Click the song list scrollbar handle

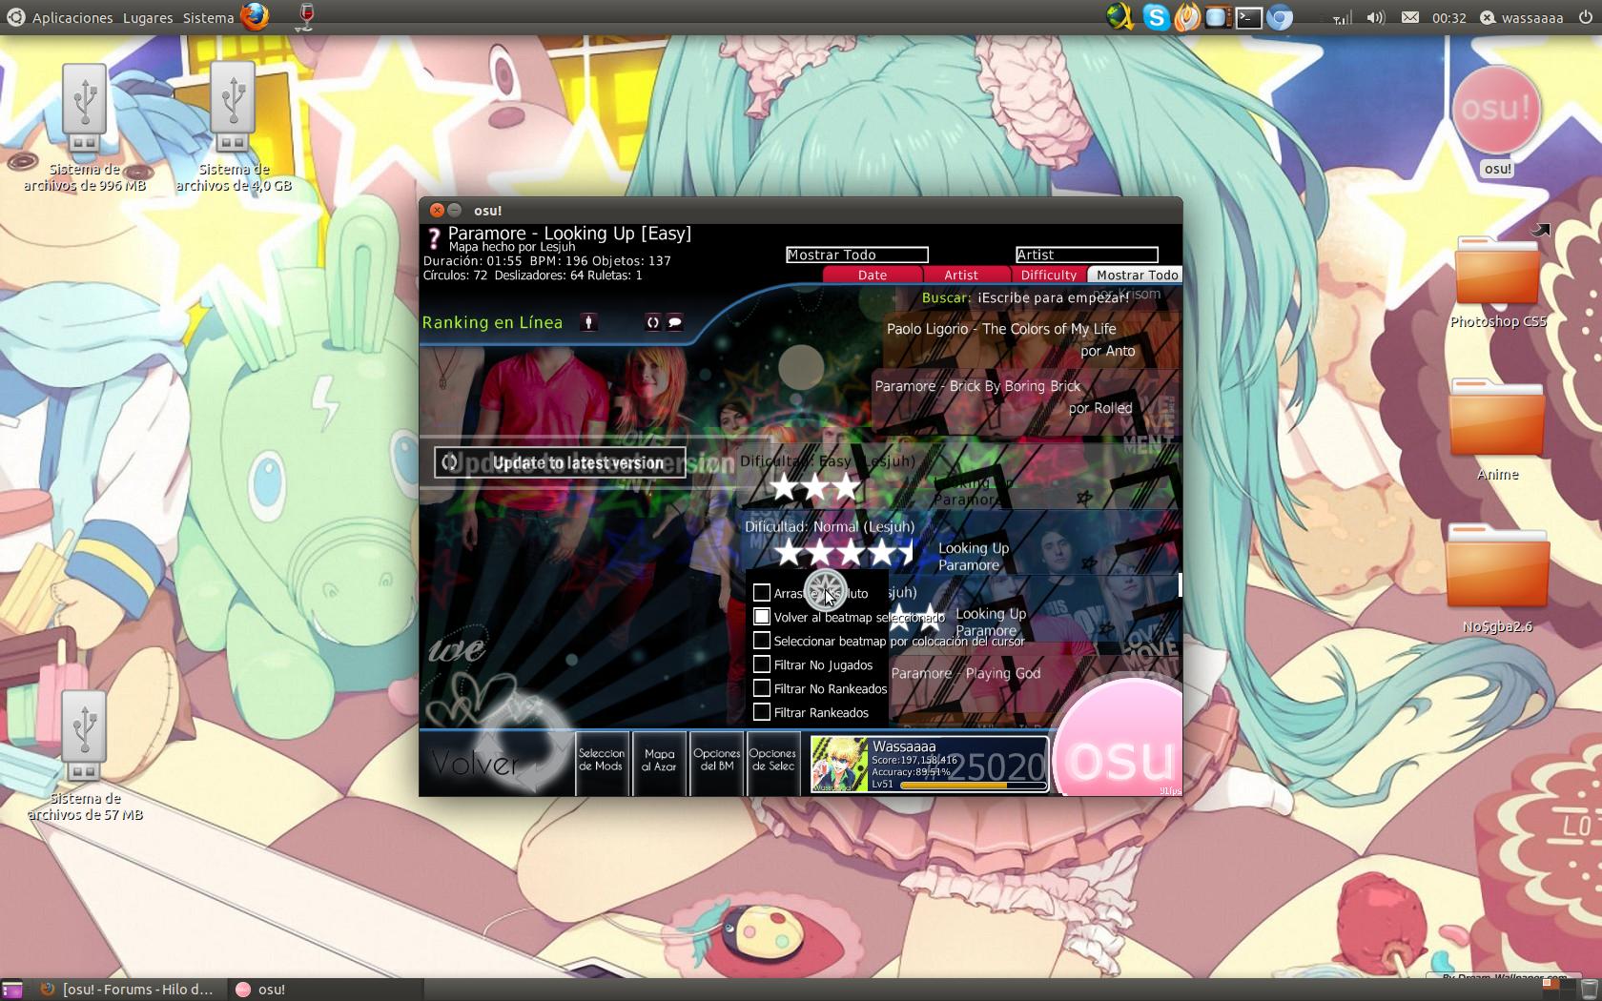tap(1180, 584)
